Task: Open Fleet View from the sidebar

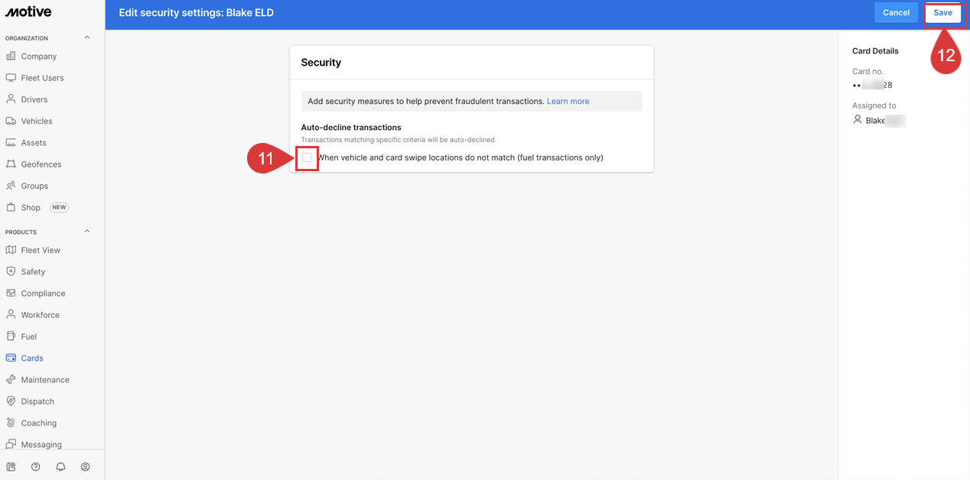Action: pyautogui.click(x=41, y=250)
